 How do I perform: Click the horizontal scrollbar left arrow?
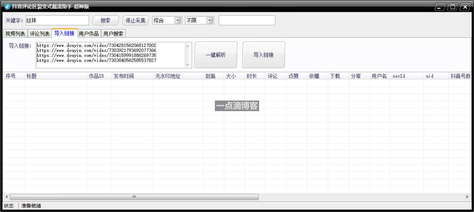coord(6,197)
